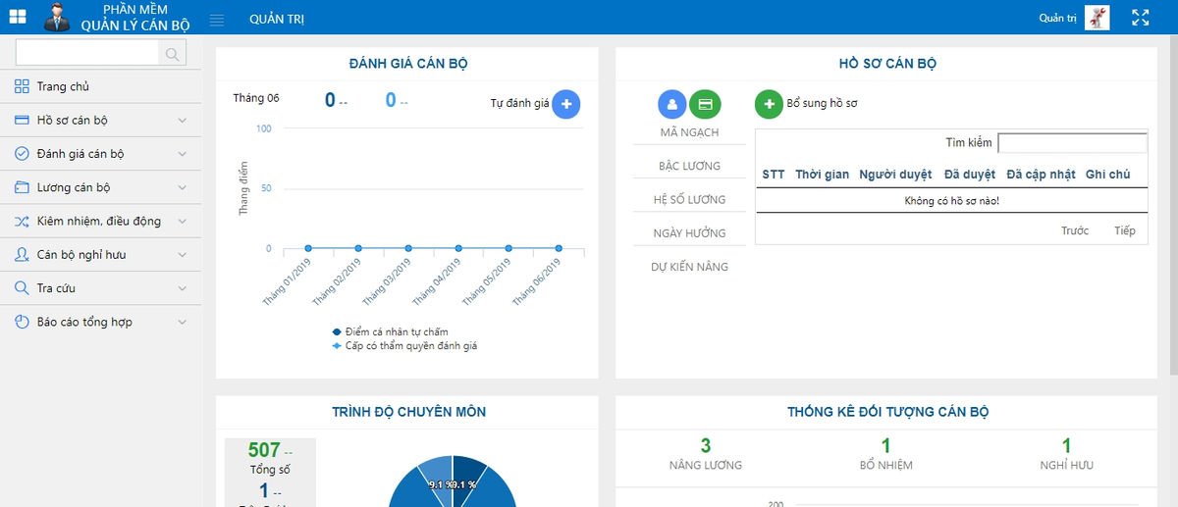The height and width of the screenshot is (507, 1178).
Task: Open Đánh giá cán bộ sidebar item
Action: (x=100, y=154)
